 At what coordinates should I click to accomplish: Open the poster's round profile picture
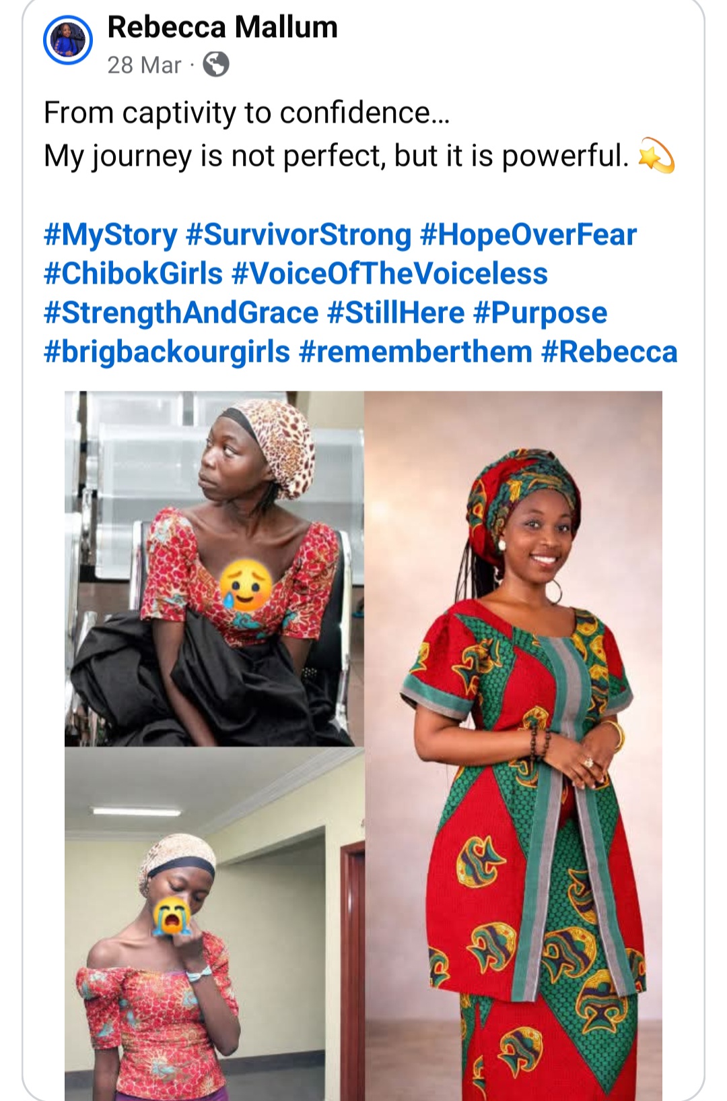tap(67, 40)
